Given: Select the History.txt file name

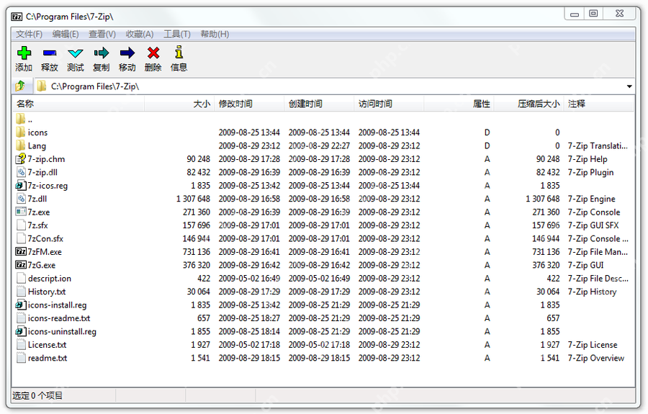Looking at the screenshot, I should click(47, 292).
